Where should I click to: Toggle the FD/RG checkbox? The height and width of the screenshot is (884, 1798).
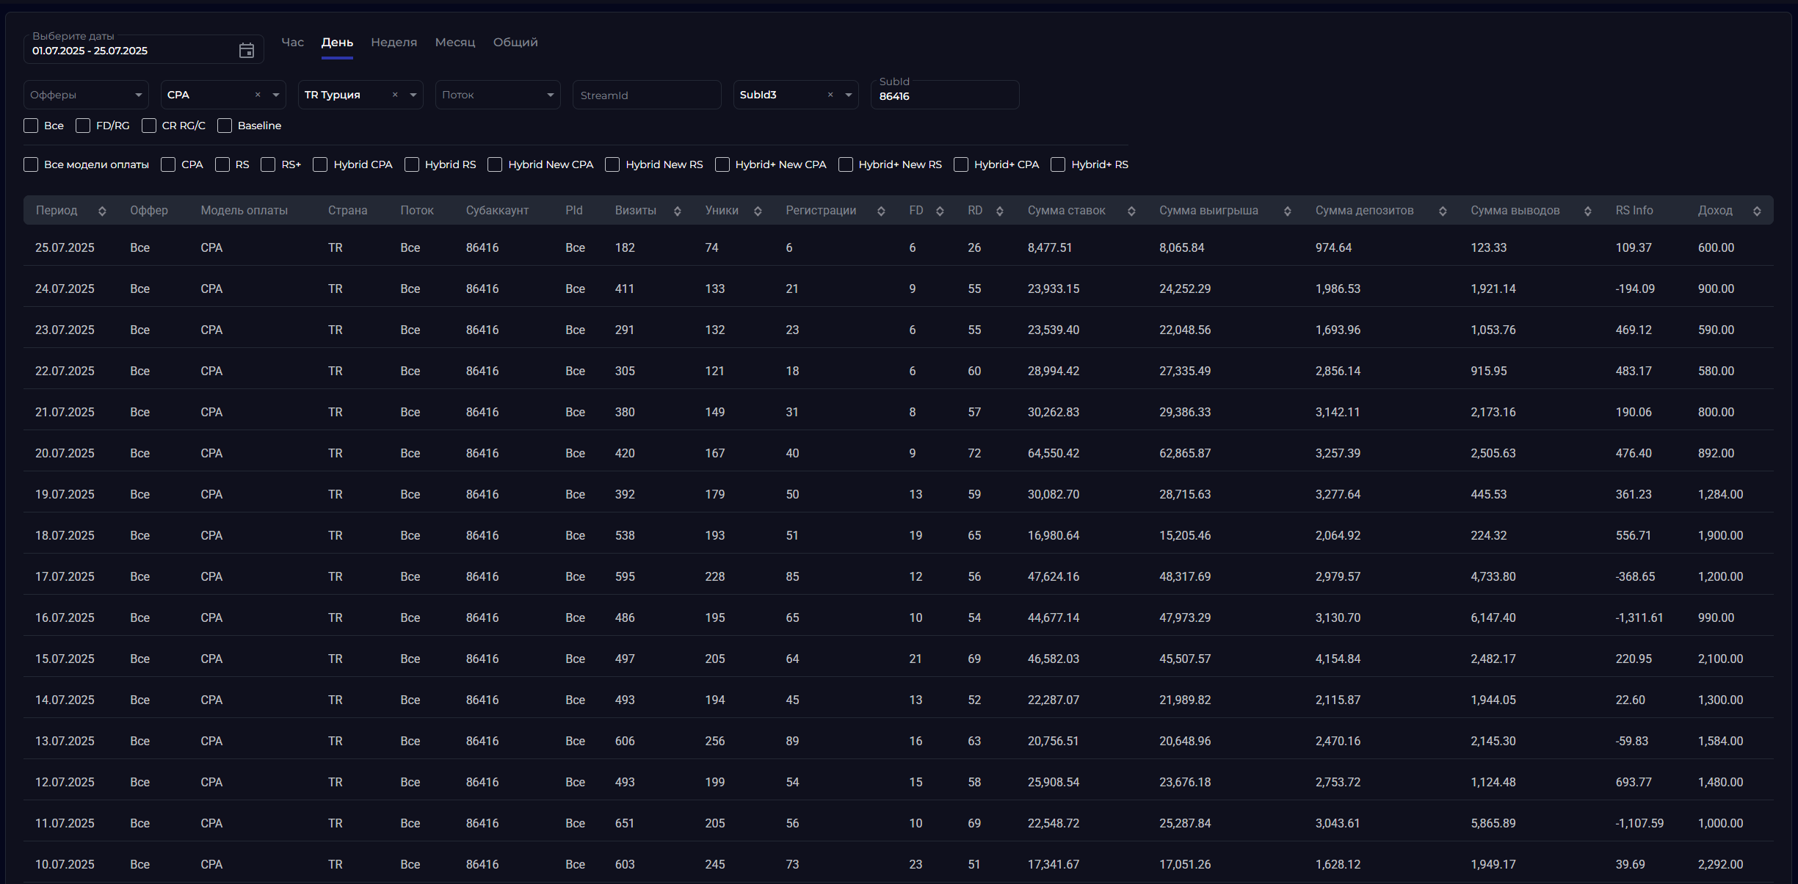(x=83, y=126)
